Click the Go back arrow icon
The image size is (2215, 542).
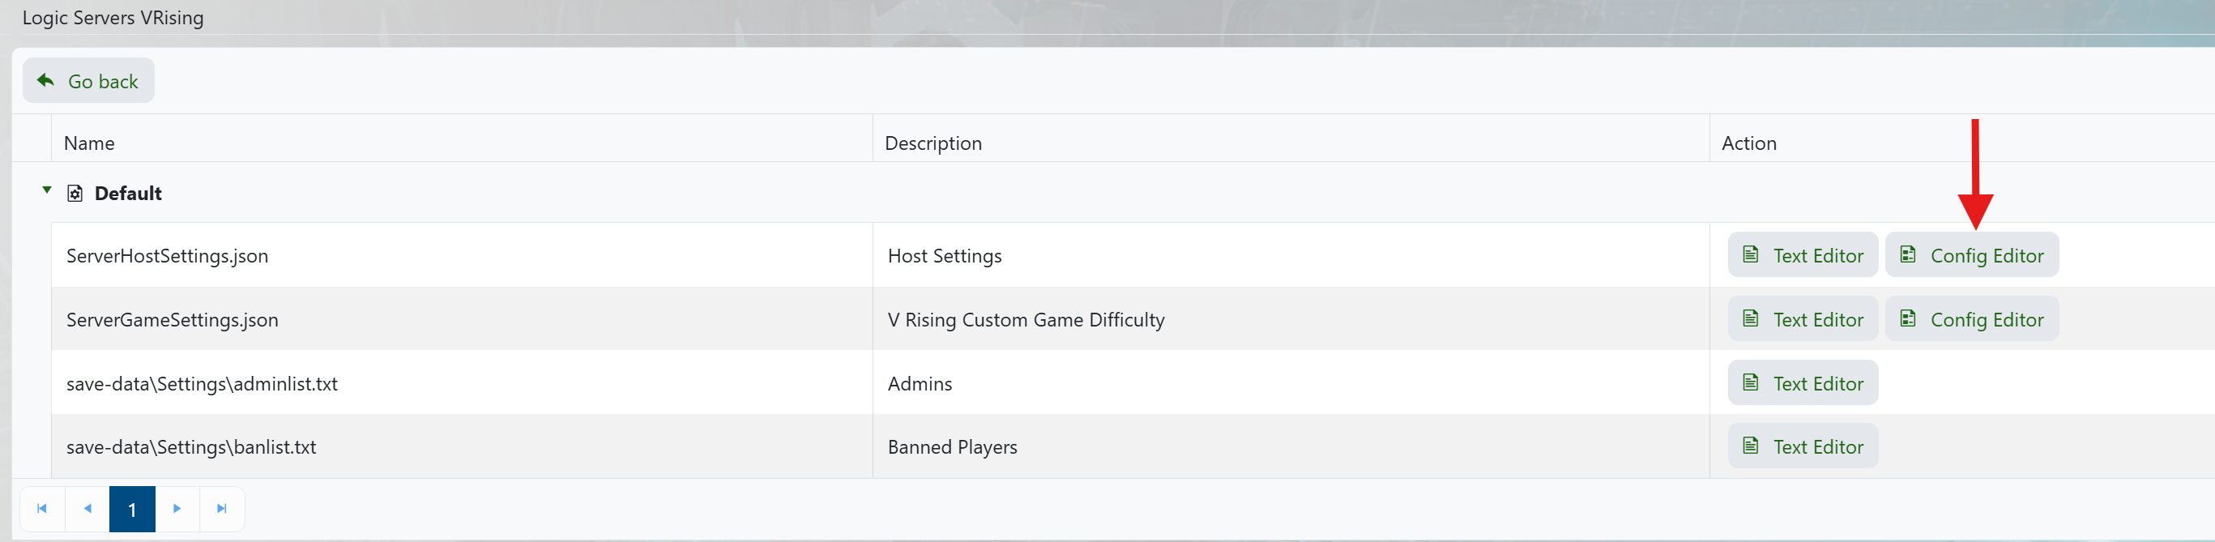(45, 81)
